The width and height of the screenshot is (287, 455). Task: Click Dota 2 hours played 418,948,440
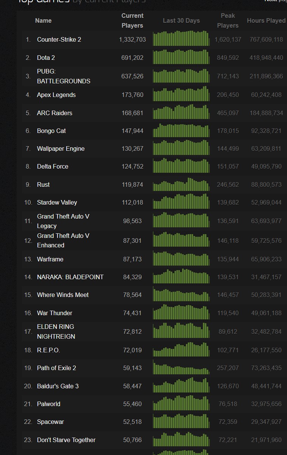point(266,58)
